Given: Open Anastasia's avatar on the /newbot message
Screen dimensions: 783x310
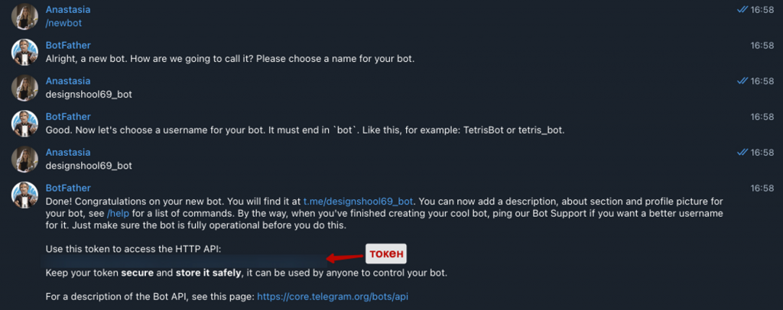Looking at the screenshot, I should coord(25,16).
